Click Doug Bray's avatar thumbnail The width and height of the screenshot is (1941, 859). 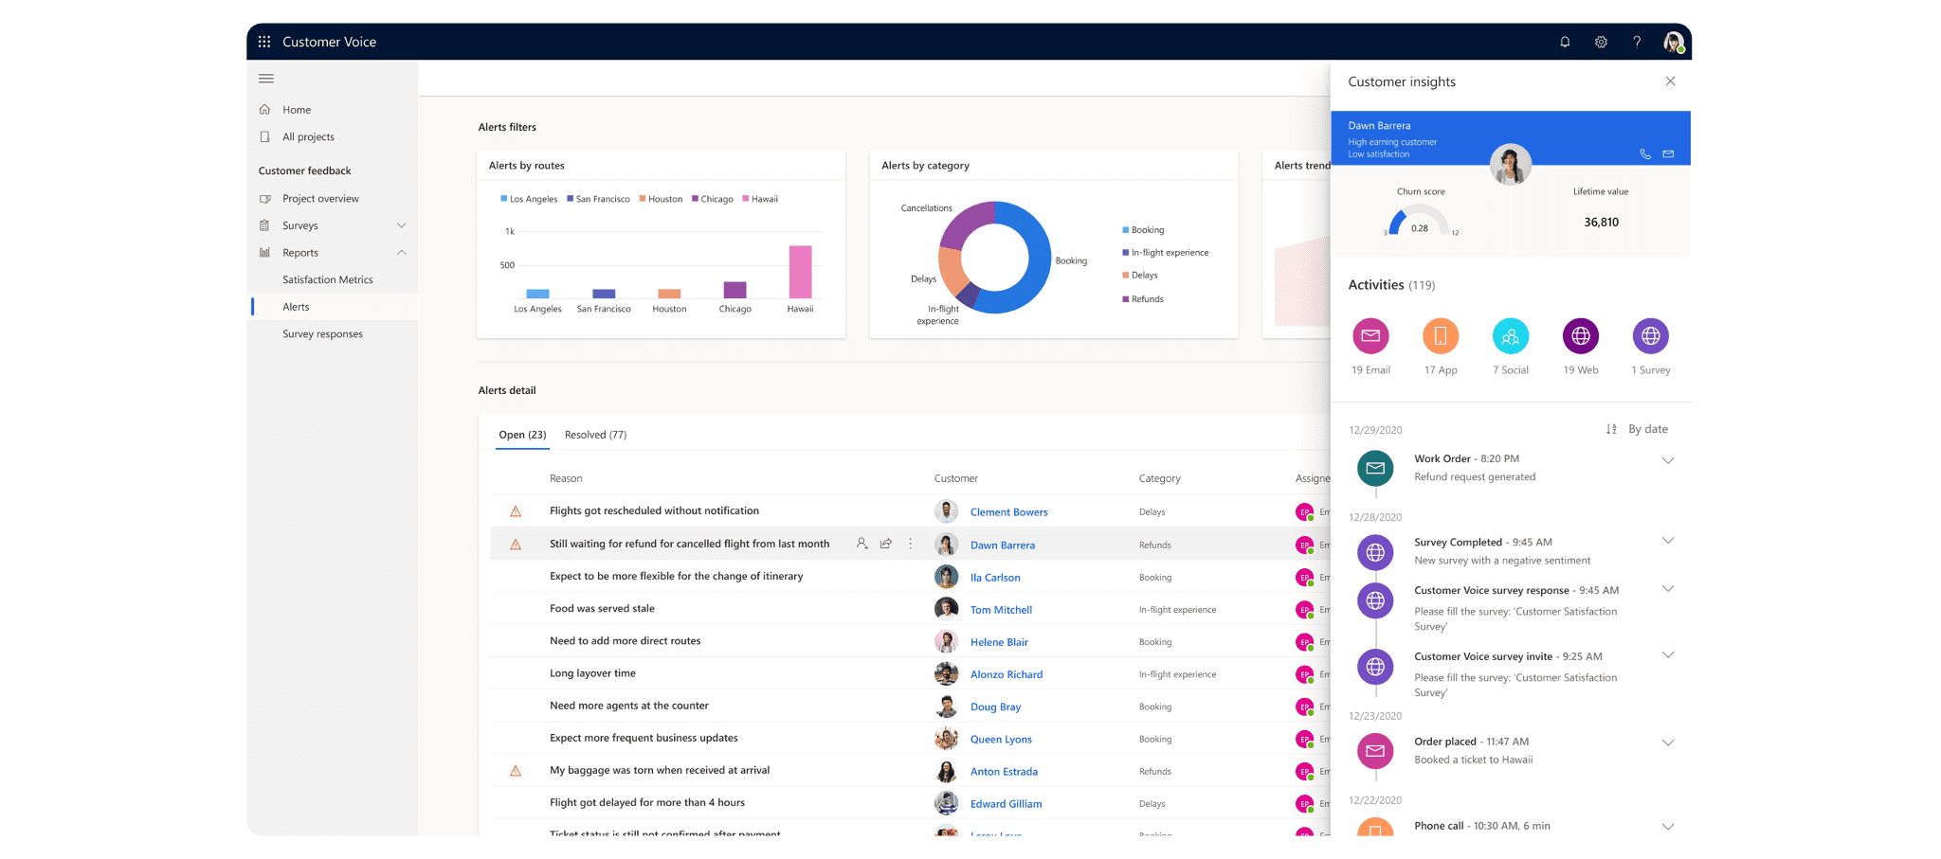[x=946, y=707]
